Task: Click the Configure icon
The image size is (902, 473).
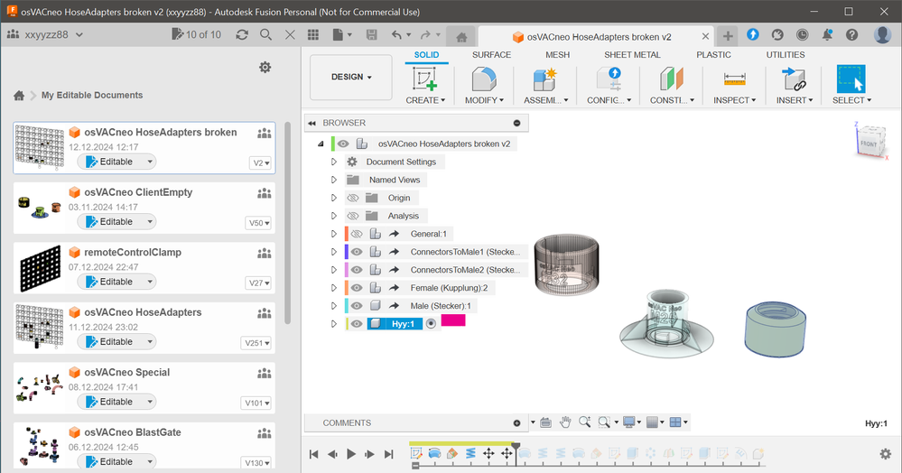Action: click(609, 79)
